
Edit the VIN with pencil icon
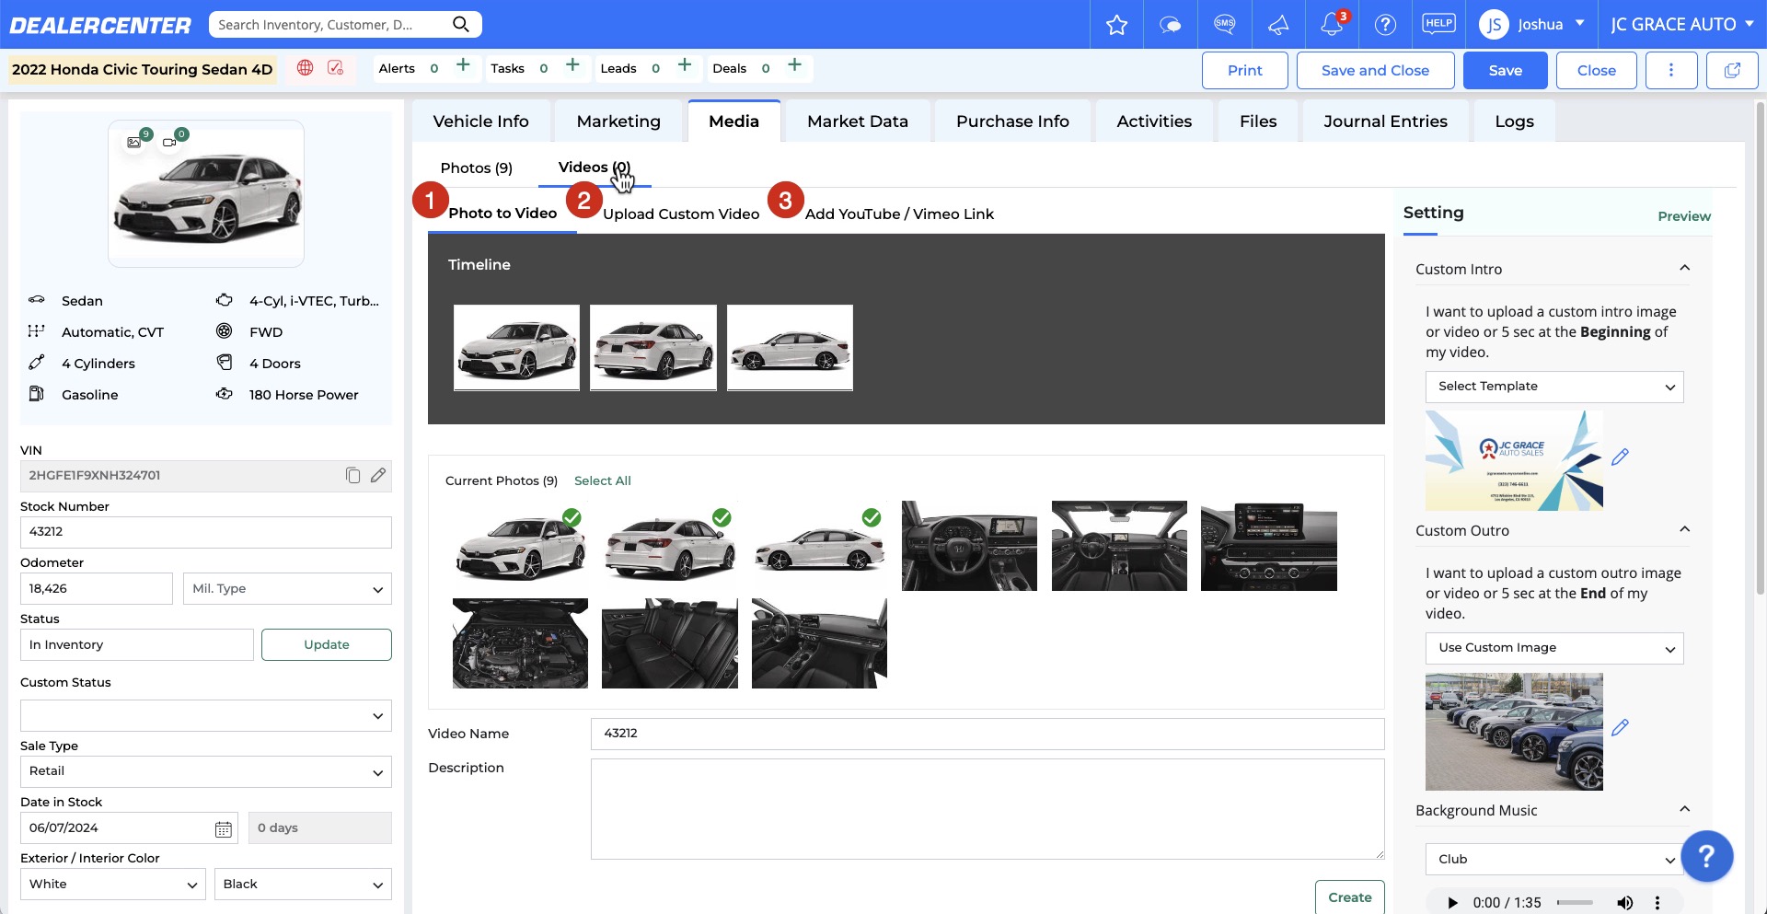tap(378, 476)
